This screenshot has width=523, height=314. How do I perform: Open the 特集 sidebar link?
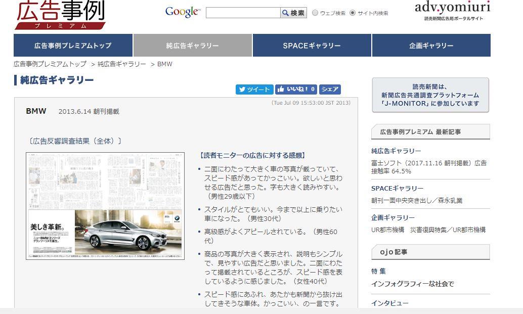tap(378, 272)
